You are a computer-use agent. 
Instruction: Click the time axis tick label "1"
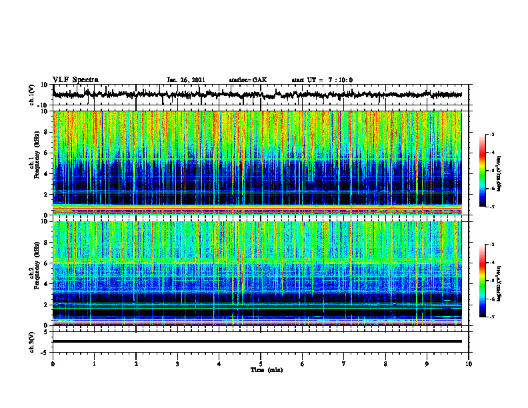[x=94, y=364]
